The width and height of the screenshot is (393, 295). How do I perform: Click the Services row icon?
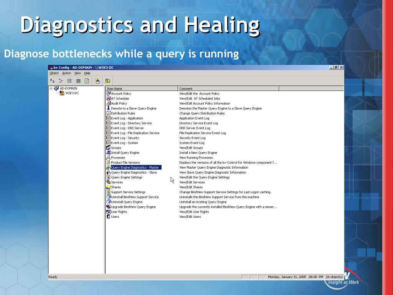point(108,182)
